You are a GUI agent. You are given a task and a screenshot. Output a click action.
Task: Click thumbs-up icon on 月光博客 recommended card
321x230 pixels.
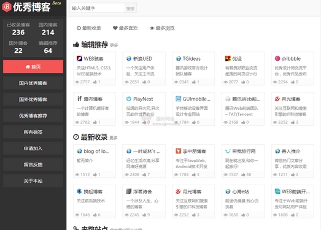293,123
